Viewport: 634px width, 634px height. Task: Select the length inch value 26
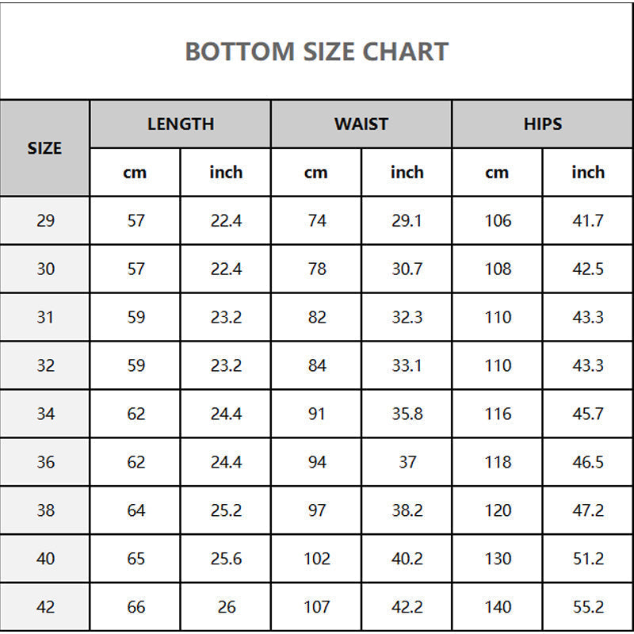pyautogui.click(x=226, y=607)
